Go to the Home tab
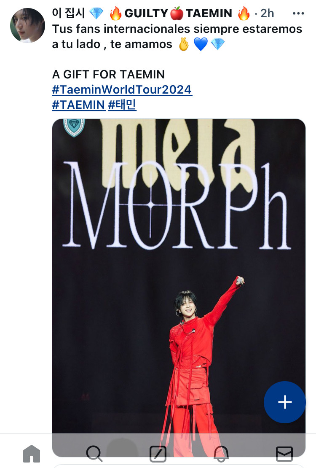The width and height of the screenshot is (316, 468). (x=32, y=454)
